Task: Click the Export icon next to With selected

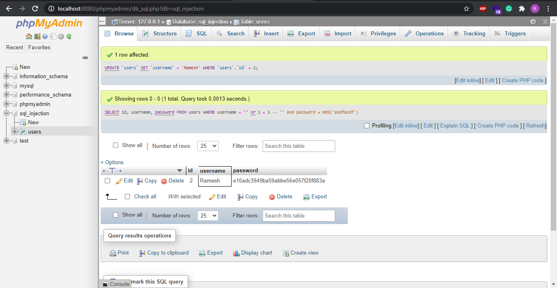Action: pyautogui.click(x=307, y=197)
